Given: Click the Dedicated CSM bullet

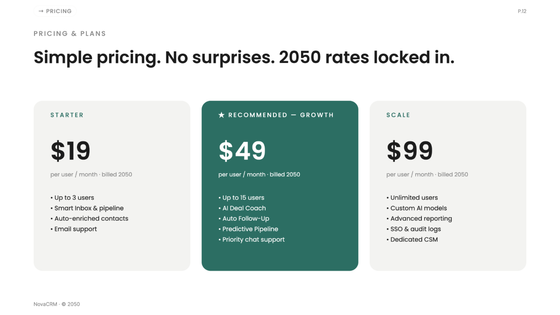Looking at the screenshot, I should (412, 239).
